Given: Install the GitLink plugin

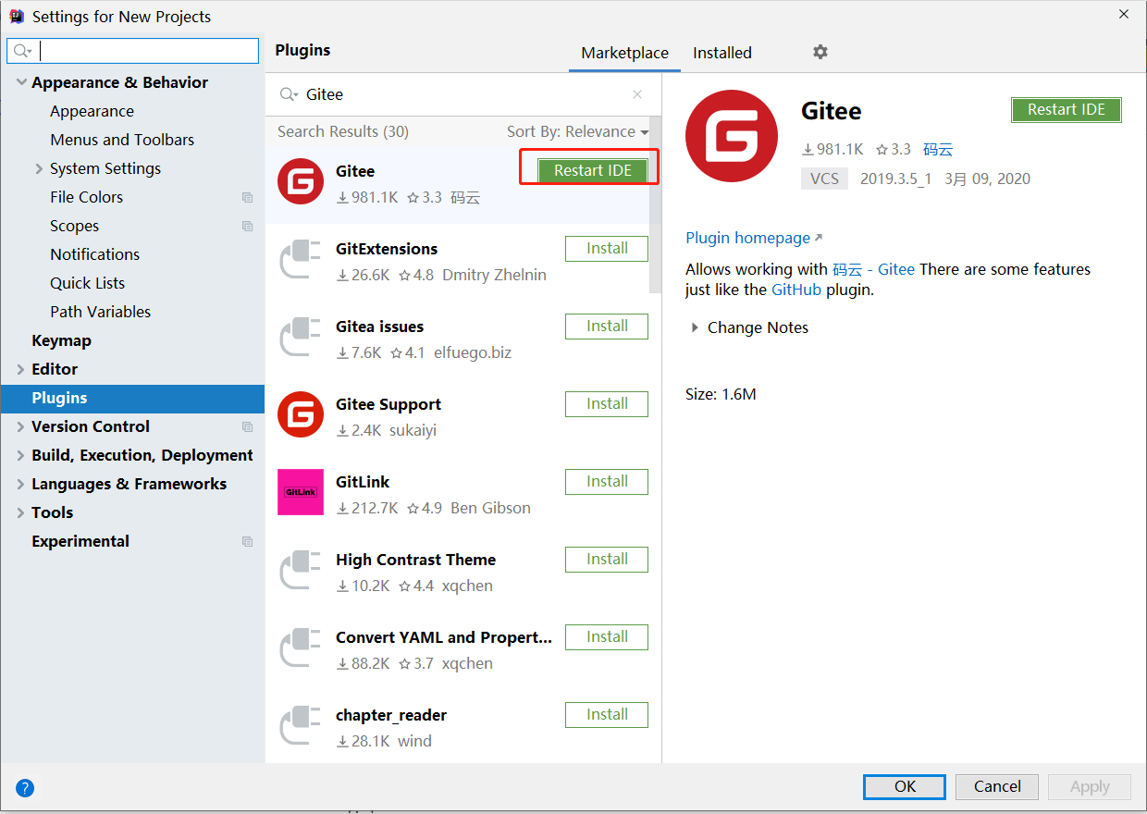Looking at the screenshot, I should 607,481.
